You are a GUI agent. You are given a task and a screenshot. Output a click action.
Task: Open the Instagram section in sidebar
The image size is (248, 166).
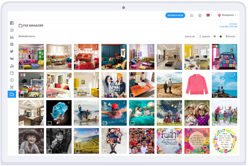coord(12,30)
